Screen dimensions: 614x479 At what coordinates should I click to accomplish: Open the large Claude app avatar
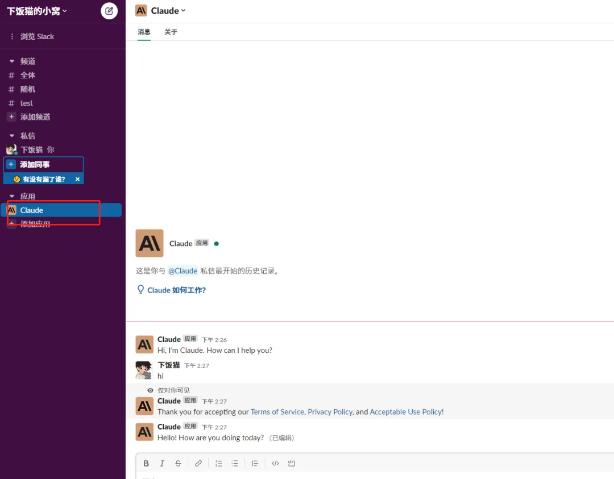149,243
